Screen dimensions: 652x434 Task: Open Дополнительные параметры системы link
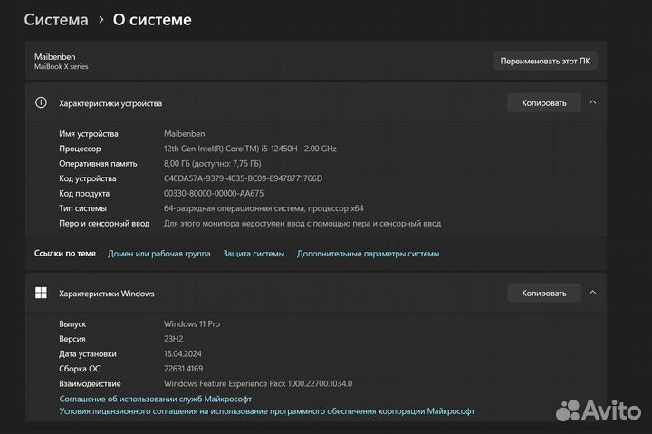pos(368,254)
